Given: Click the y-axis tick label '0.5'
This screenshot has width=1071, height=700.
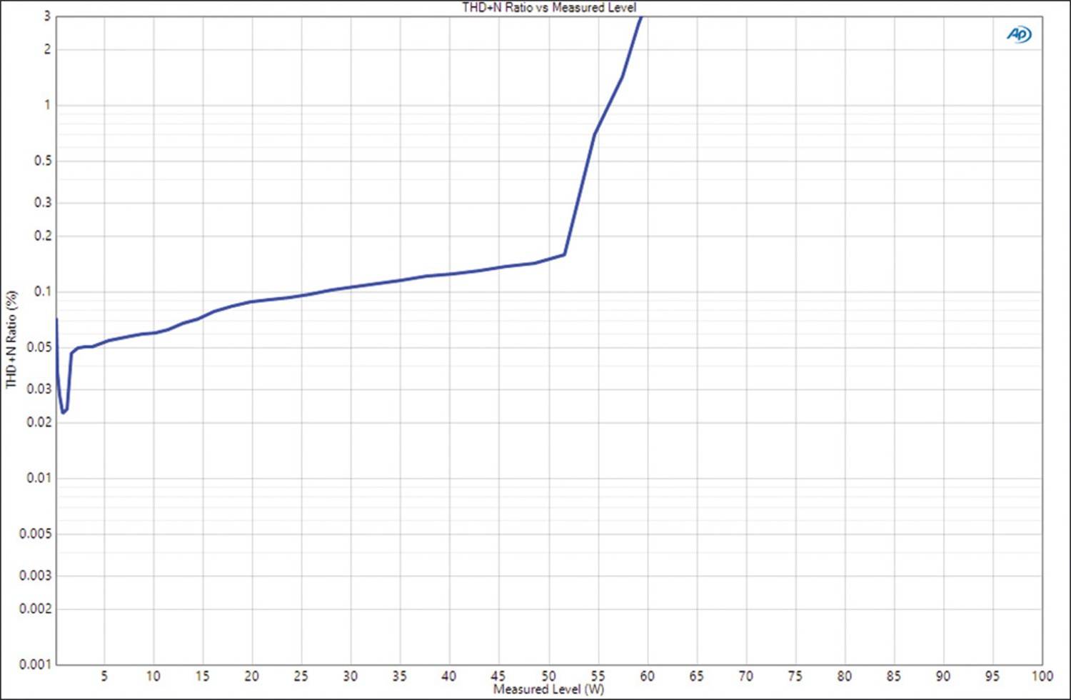Looking at the screenshot, I should point(43,161).
